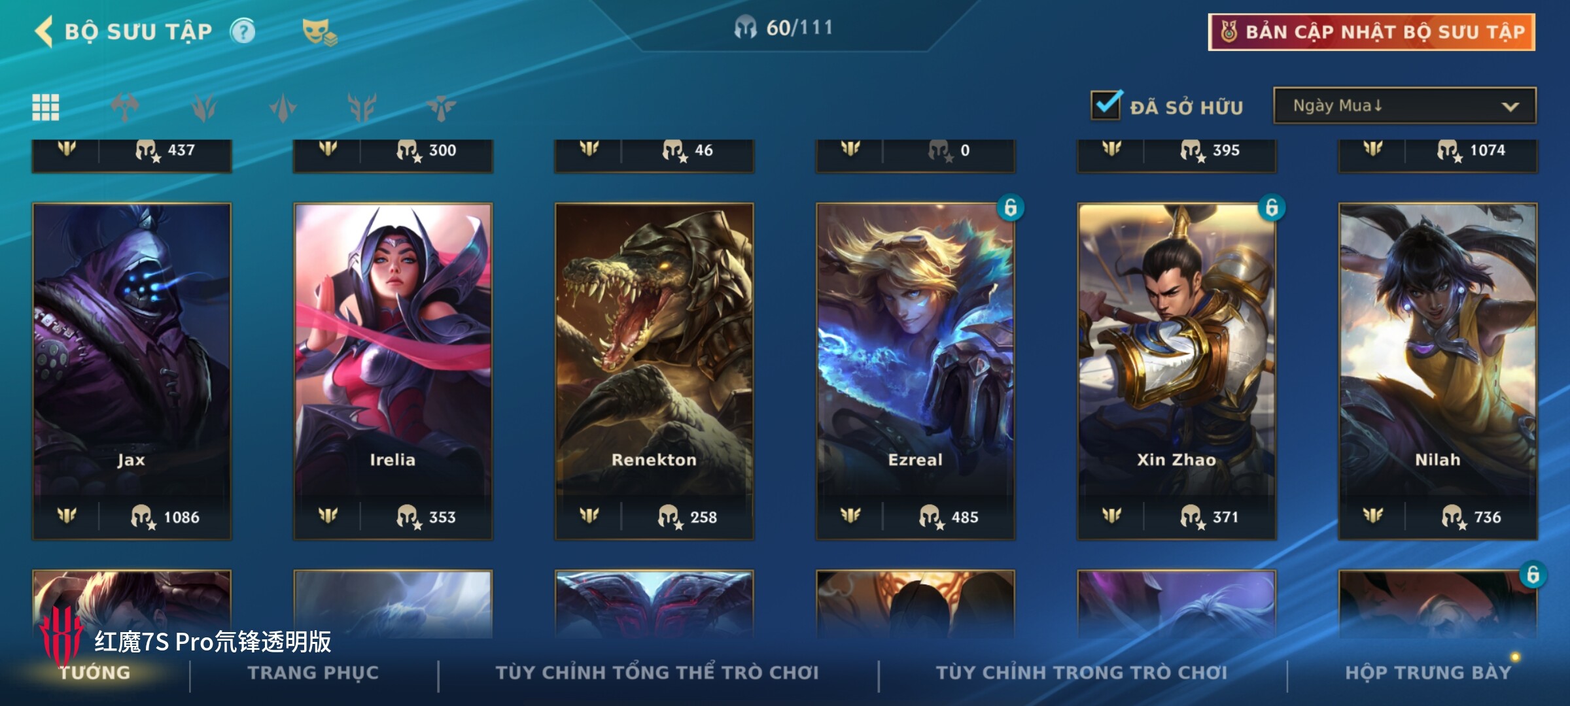Open the Ezreal champion card
Image resolution: width=1570 pixels, height=706 pixels.
(x=915, y=371)
